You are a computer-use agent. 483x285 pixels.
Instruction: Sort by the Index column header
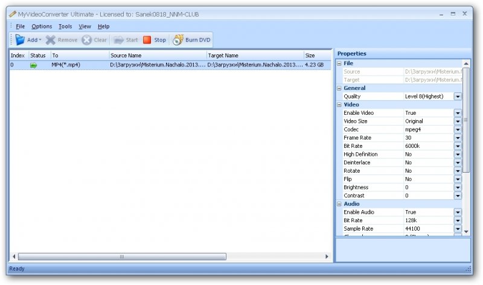coord(19,56)
